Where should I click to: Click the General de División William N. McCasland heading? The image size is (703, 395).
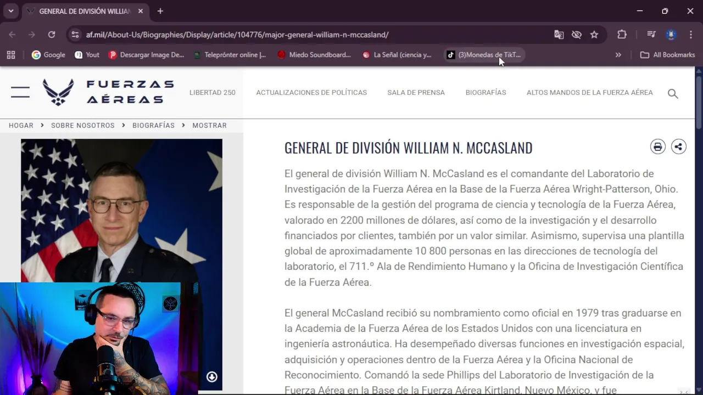[408, 148]
